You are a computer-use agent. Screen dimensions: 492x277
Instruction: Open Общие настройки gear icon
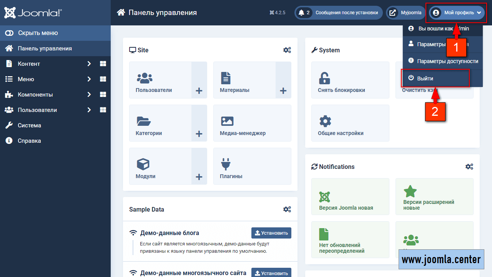[325, 121]
